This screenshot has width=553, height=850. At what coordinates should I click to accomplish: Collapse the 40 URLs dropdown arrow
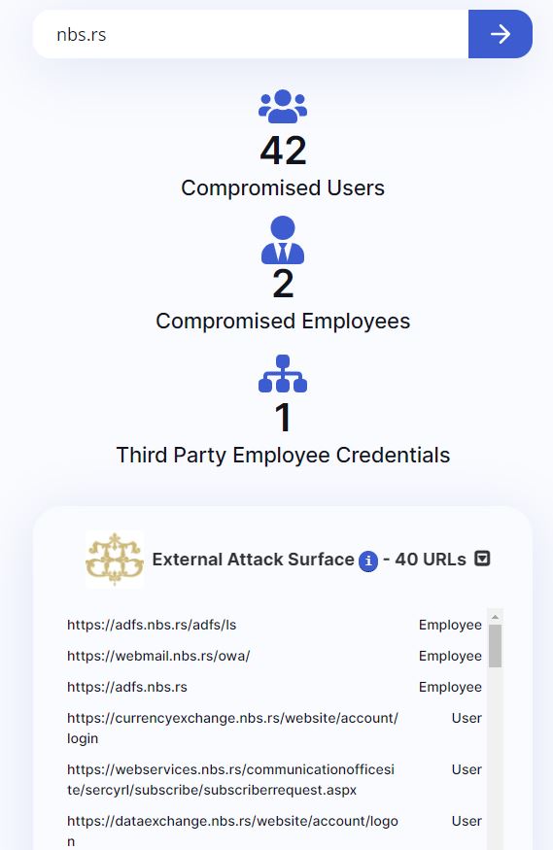(482, 559)
